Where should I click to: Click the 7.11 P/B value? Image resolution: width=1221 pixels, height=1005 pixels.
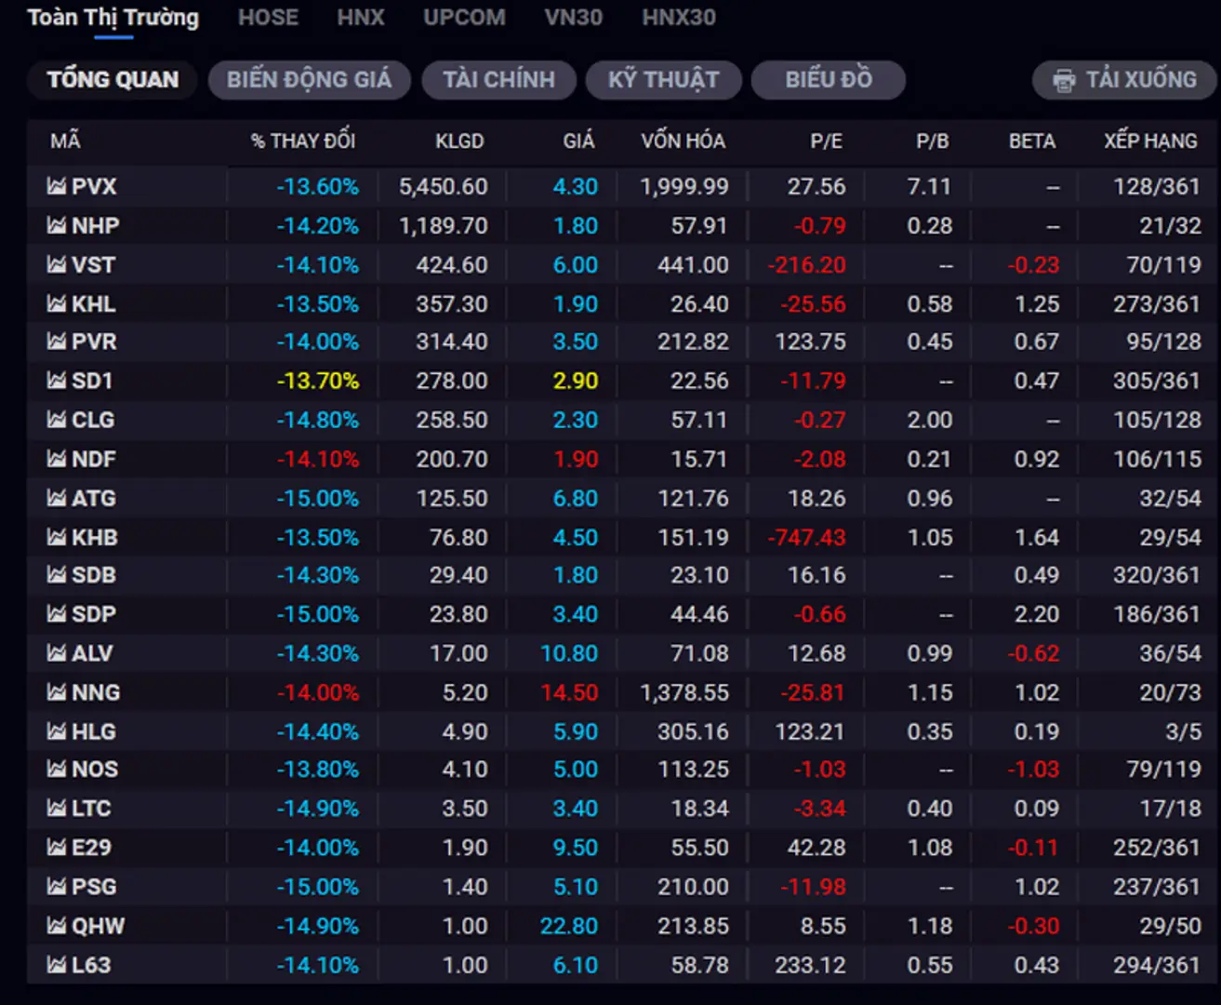929,187
